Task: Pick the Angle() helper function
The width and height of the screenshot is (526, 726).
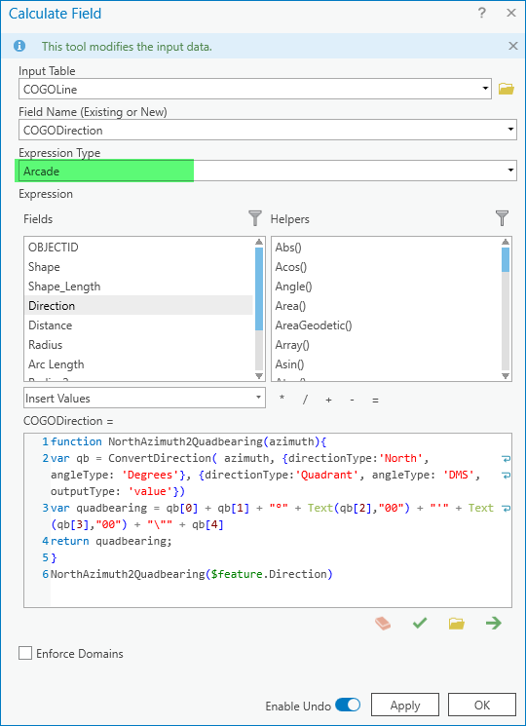Action: coord(294,287)
